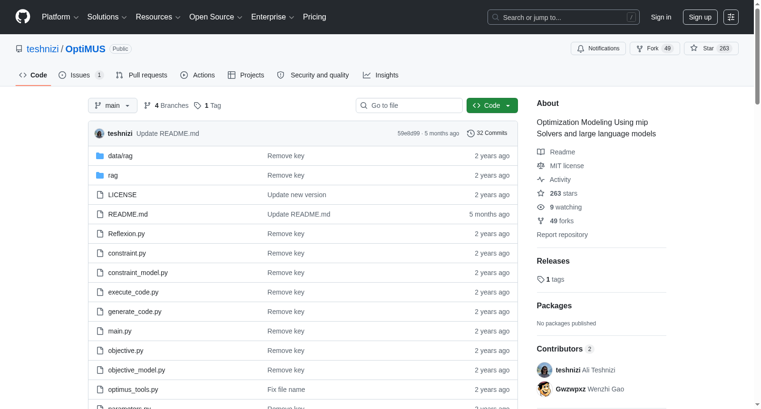Open the Security and quality tab
The image size is (761, 409).
tap(313, 75)
